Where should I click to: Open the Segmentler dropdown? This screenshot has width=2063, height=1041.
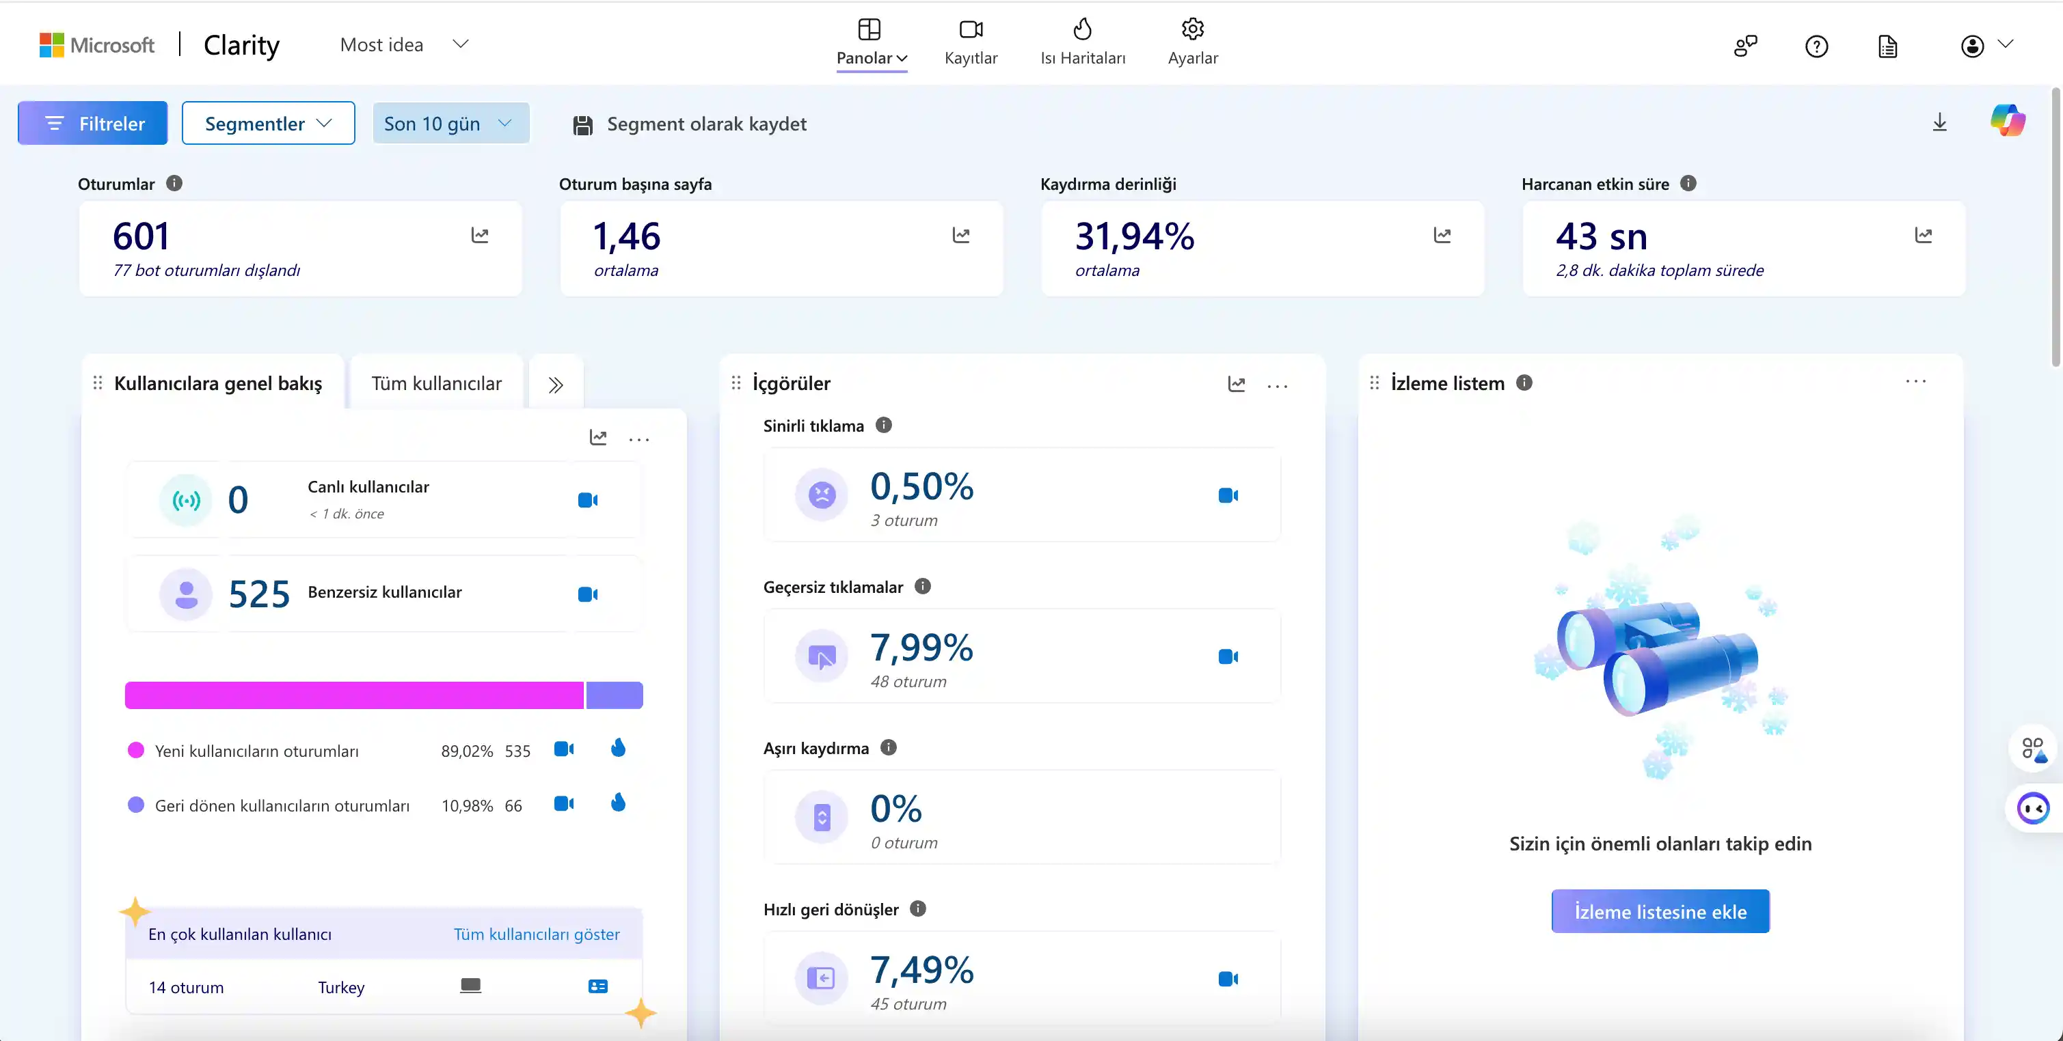coord(268,123)
